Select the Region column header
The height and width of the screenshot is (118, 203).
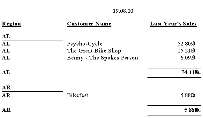coord(11,24)
